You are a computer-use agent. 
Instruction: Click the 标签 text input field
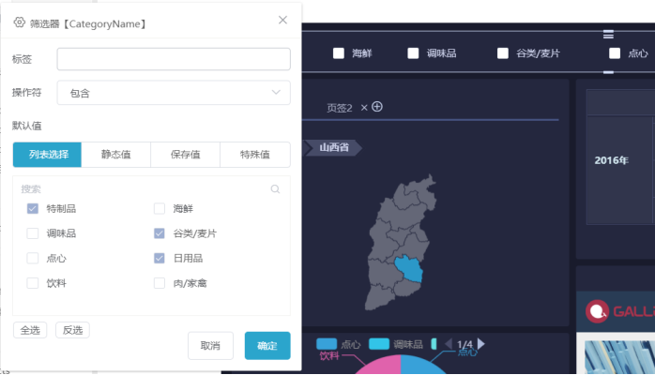174,59
